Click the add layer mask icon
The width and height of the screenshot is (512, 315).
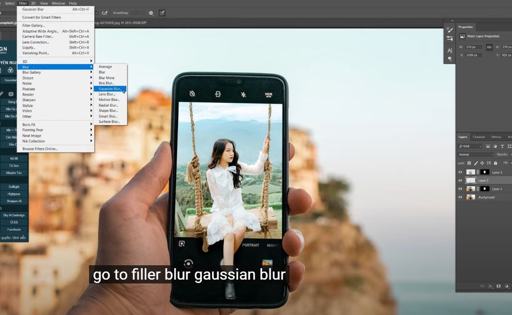[498, 286]
